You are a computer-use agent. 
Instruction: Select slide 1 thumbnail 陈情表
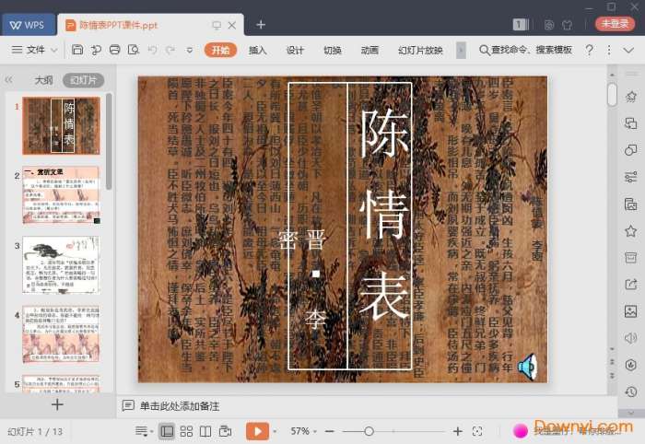coord(62,126)
